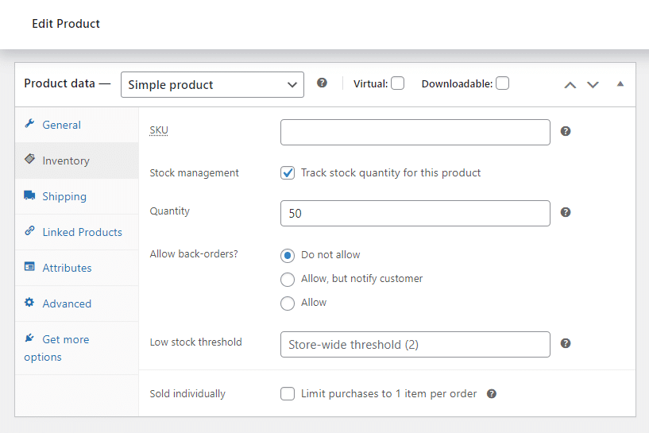Click the Stock management label
This screenshot has width=649, height=433.
click(194, 173)
